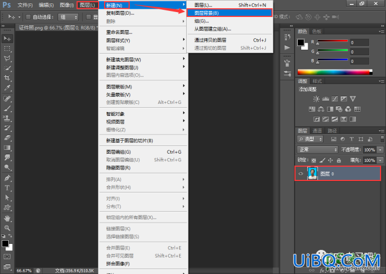Add a Brightness/Contrast adjustment (sun icon)
Screen dimensions: 386x274
(316, 99)
